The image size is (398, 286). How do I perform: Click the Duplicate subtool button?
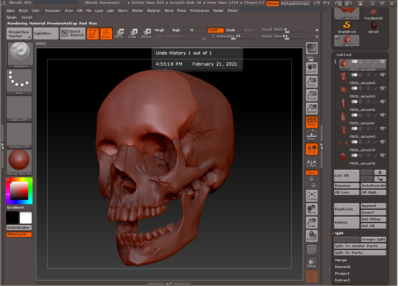tap(346, 209)
